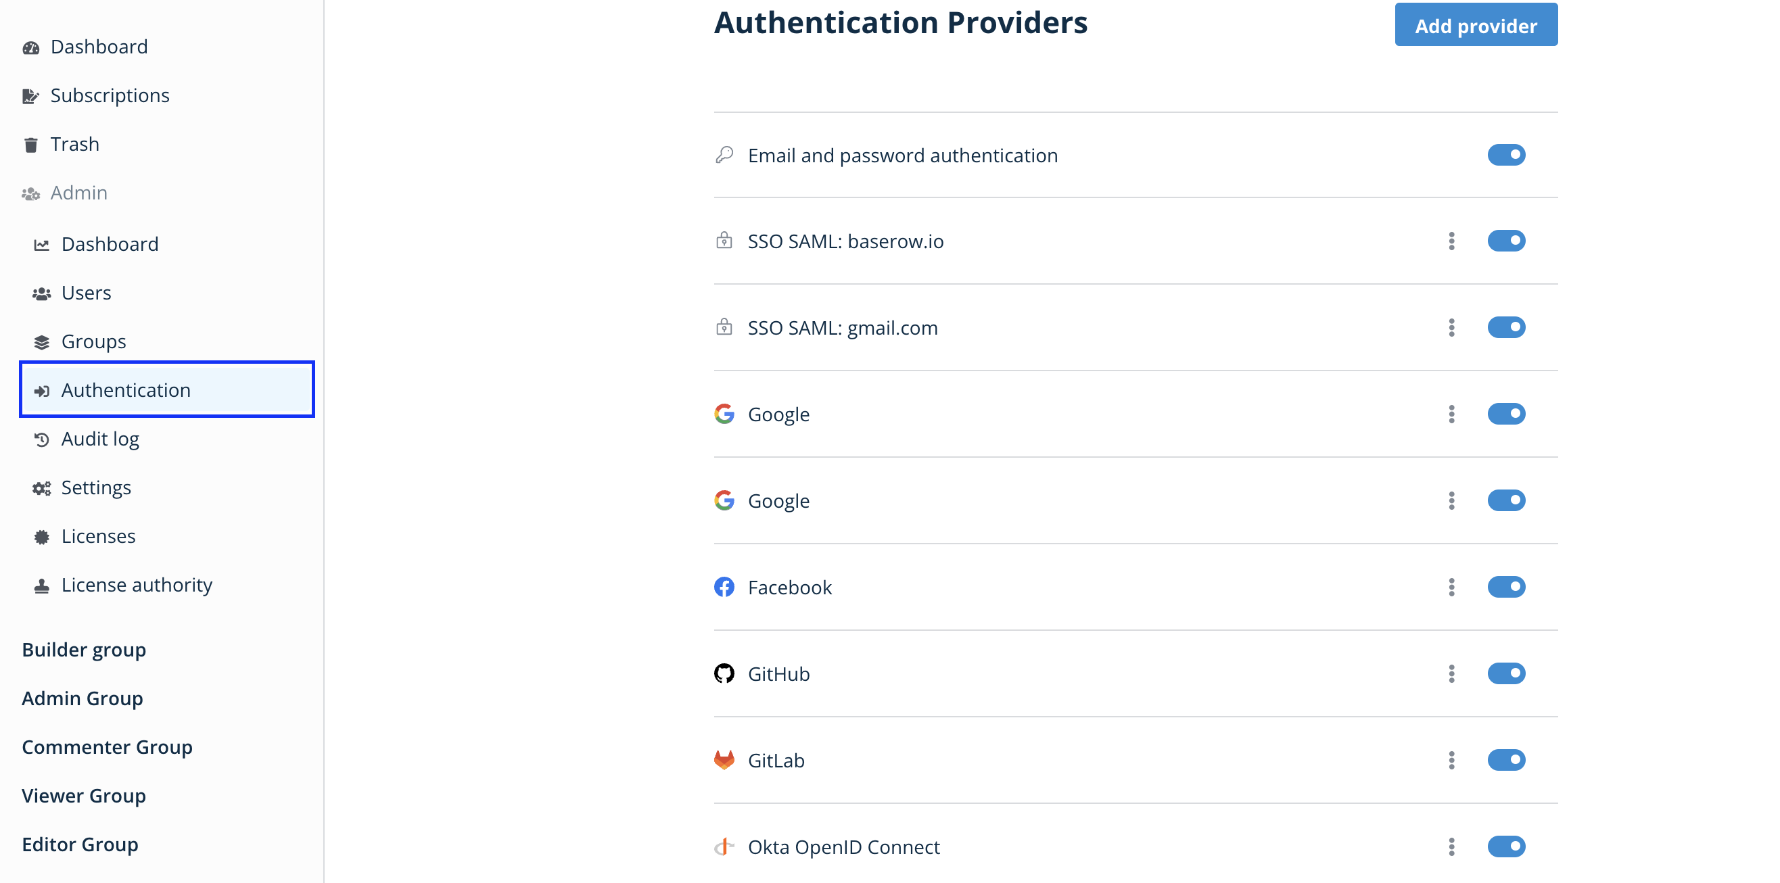The width and height of the screenshot is (1780, 883).
Task: Toggle the SSO SAML baserow.io switch
Action: [1505, 241]
